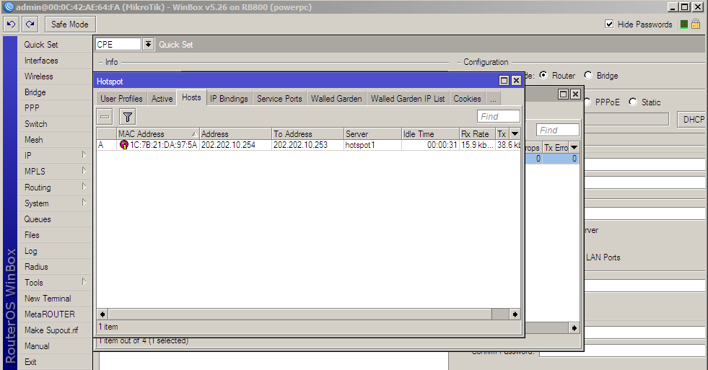708x370 pixels.
Task: Select PPPoE radio button
Action: tap(588, 102)
